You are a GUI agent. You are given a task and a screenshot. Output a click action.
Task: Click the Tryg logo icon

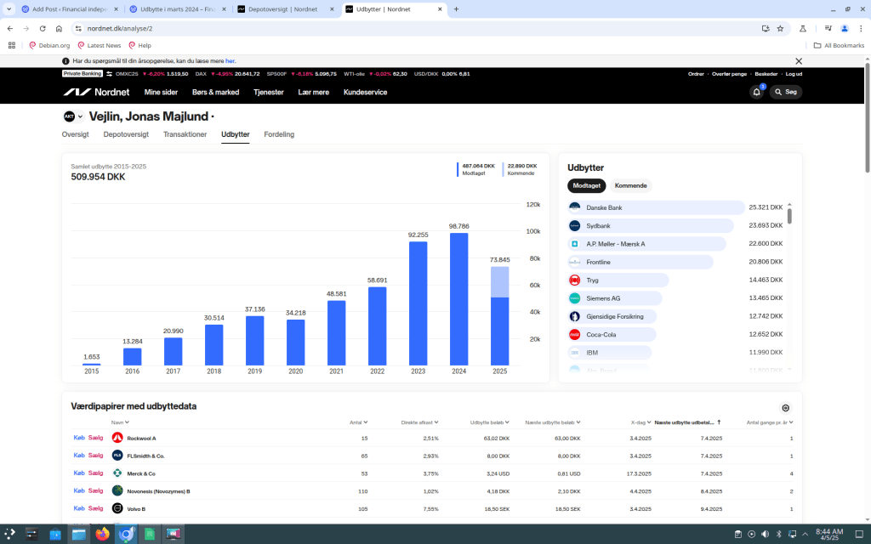(x=574, y=280)
